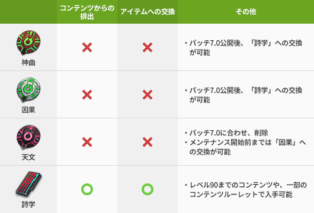The image size is (314, 213).
Task: Select the アイテムへの交換 column header
Action: pyautogui.click(x=148, y=12)
